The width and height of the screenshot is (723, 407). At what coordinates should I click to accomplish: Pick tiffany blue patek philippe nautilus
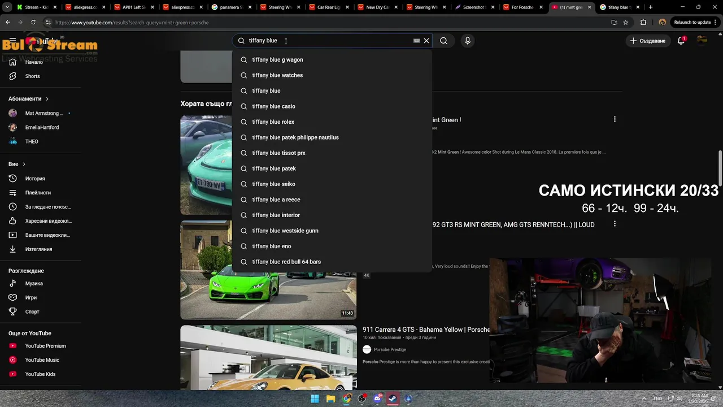point(332,137)
